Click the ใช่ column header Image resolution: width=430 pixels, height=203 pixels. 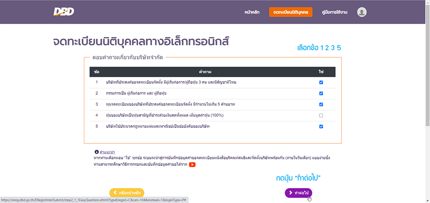321,71
